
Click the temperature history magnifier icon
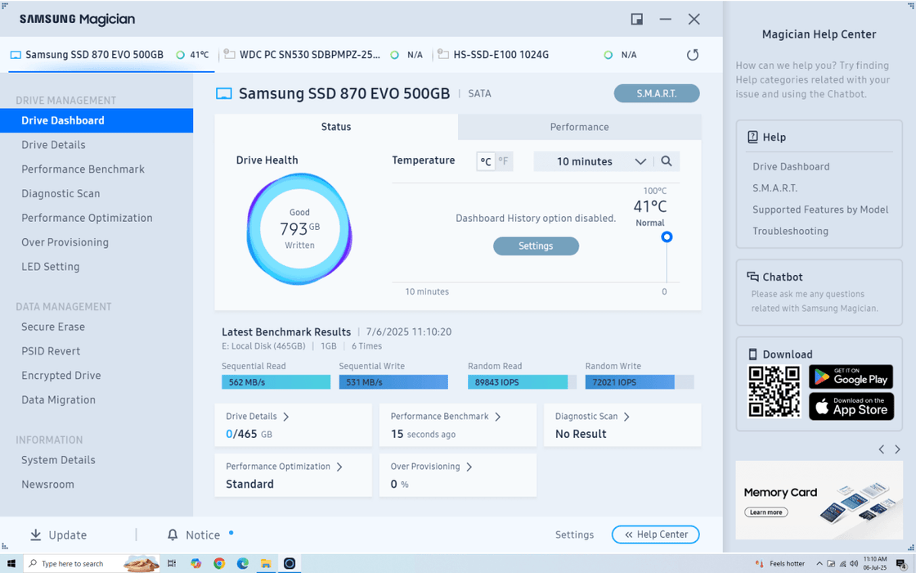667,161
